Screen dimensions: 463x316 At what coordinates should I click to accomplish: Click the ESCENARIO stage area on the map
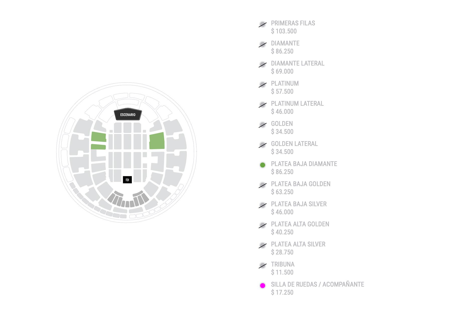(128, 115)
